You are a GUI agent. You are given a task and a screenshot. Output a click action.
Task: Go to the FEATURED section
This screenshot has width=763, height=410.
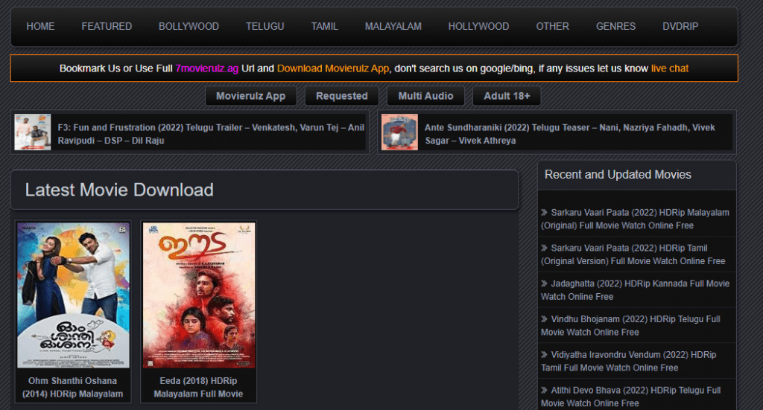point(107,26)
